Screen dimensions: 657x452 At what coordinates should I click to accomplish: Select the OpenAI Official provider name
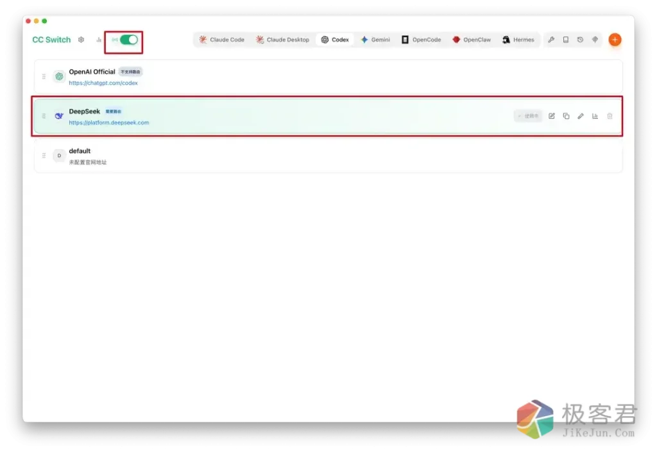click(x=92, y=72)
